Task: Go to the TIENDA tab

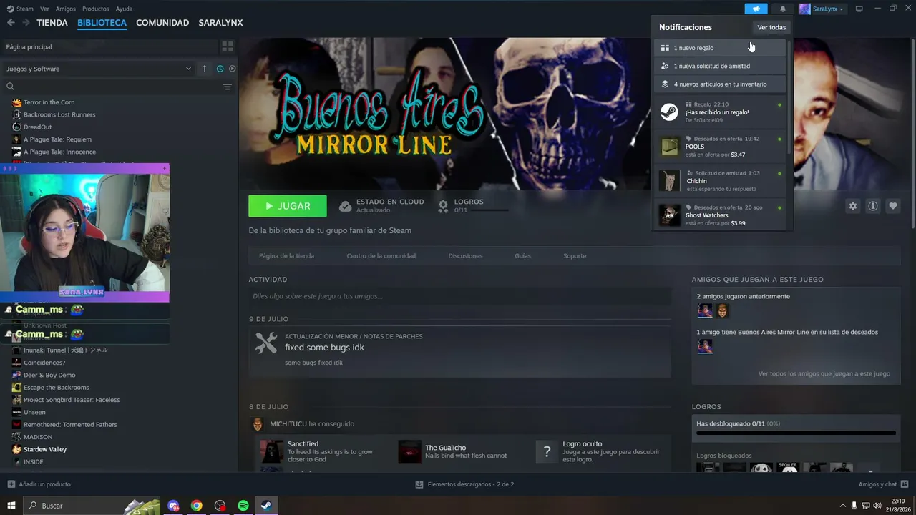Action: click(52, 23)
